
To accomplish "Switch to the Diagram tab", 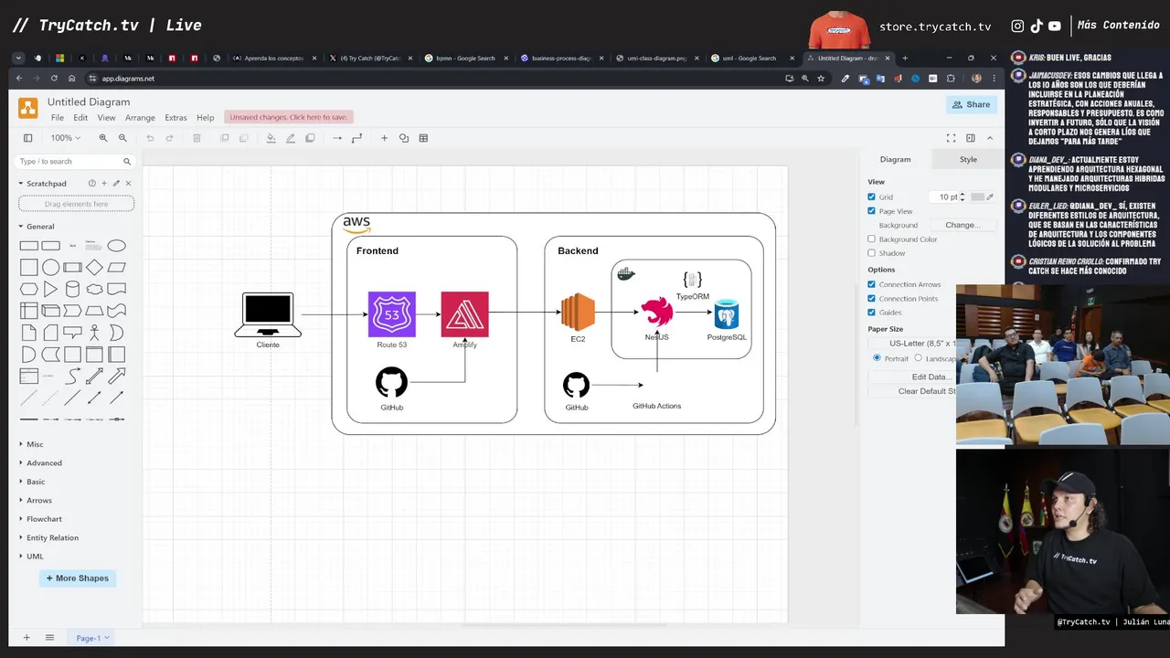I will coord(895,159).
